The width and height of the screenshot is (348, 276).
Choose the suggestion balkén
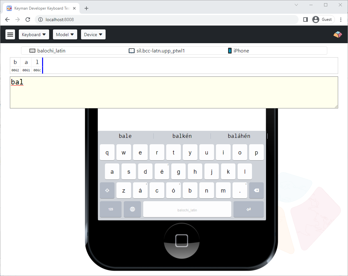coord(182,136)
